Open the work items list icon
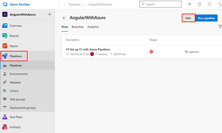This screenshot has height=133, width=222. 189,4
